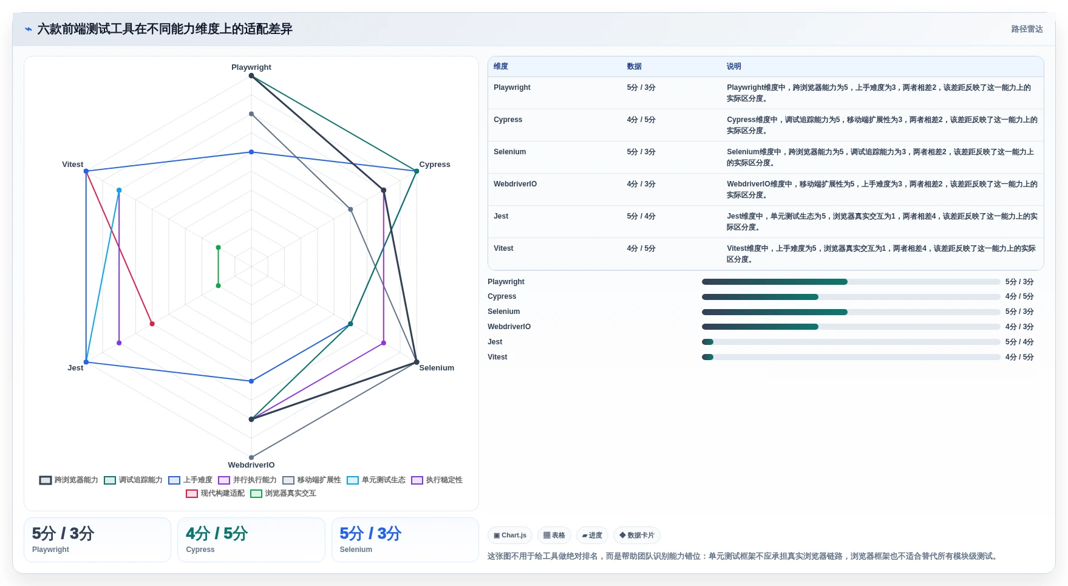Click the Vitest axis label on radar
This screenshot has width=1068, height=586.
coord(72,165)
